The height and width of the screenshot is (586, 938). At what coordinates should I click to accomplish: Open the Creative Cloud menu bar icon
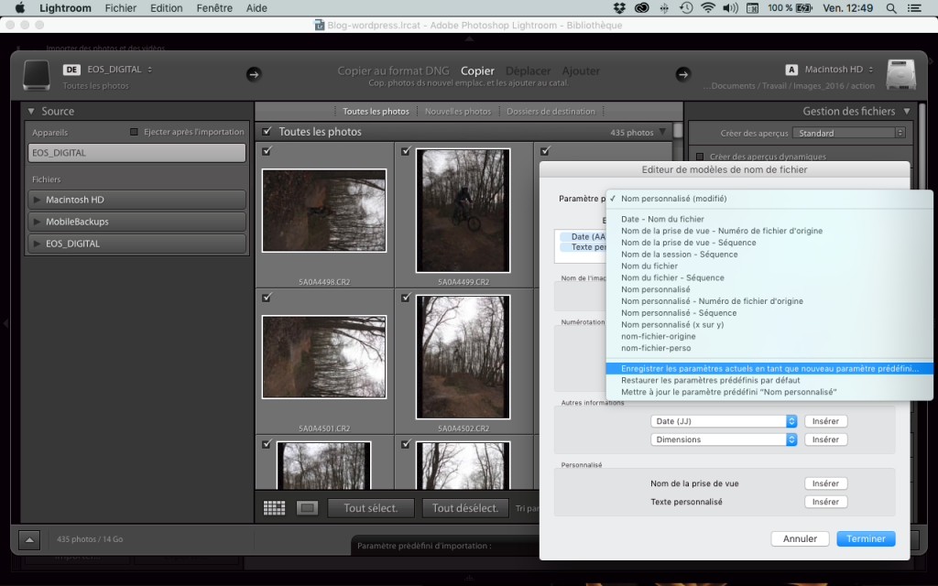click(x=642, y=7)
